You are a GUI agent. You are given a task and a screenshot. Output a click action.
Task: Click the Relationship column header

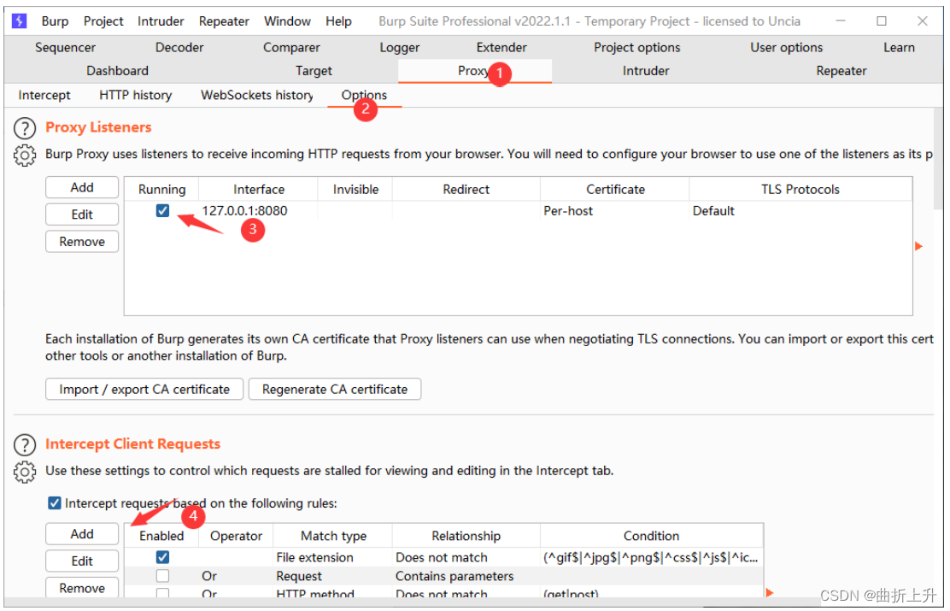pos(466,537)
